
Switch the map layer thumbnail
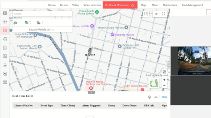click(x=154, y=83)
